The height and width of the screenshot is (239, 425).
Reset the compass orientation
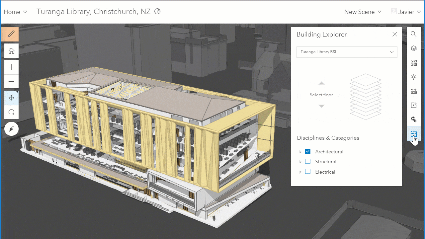pos(11,129)
